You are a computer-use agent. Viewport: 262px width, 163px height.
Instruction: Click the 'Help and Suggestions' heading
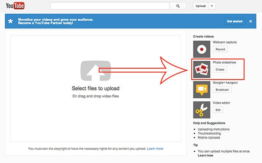209,123
